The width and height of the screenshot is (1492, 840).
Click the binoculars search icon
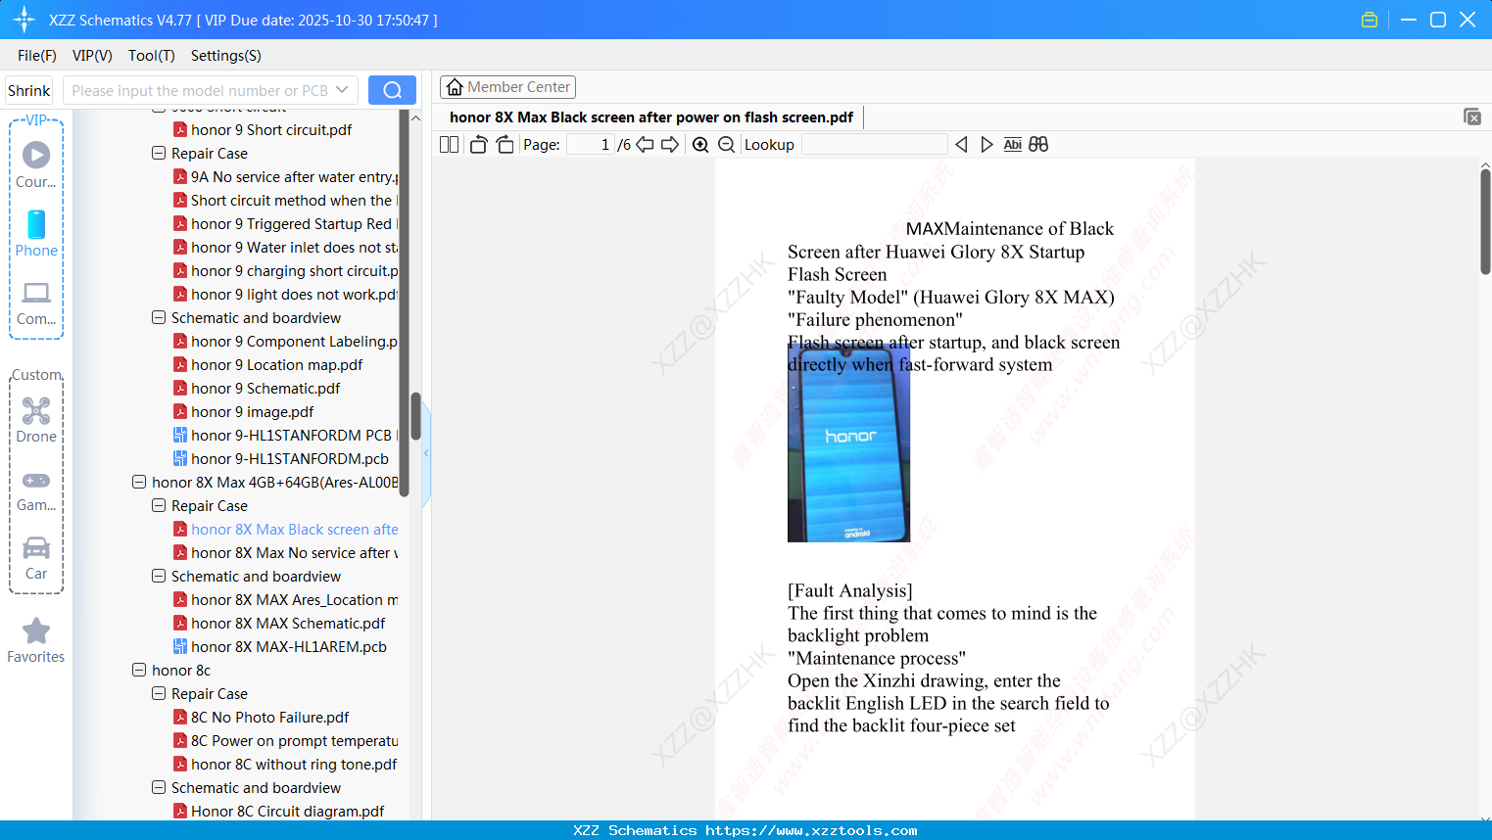pos(1038,145)
